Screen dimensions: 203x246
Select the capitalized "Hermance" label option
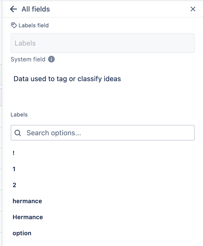pyautogui.click(x=28, y=217)
